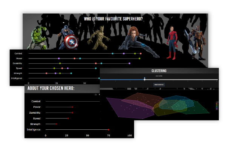Click purple dot on the Combat row
This screenshot has height=150, width=226.
124,54
